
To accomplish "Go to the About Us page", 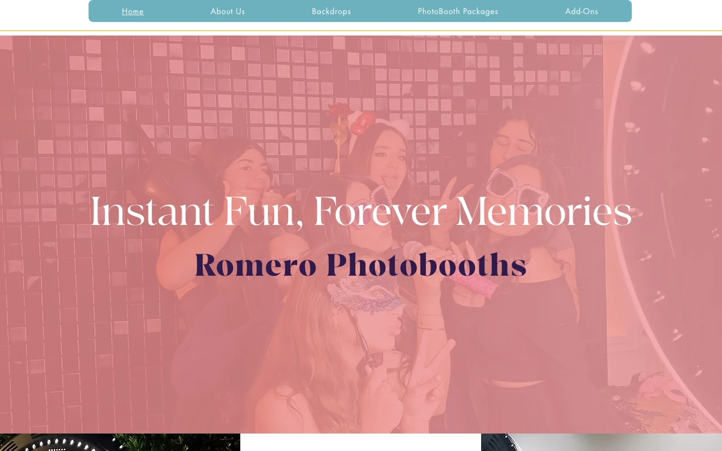I will click(x=228, y=11).
